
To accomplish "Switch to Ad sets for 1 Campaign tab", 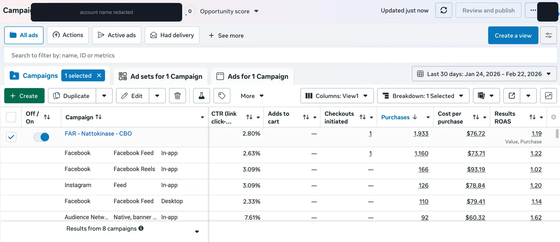I will click(161, 76).
